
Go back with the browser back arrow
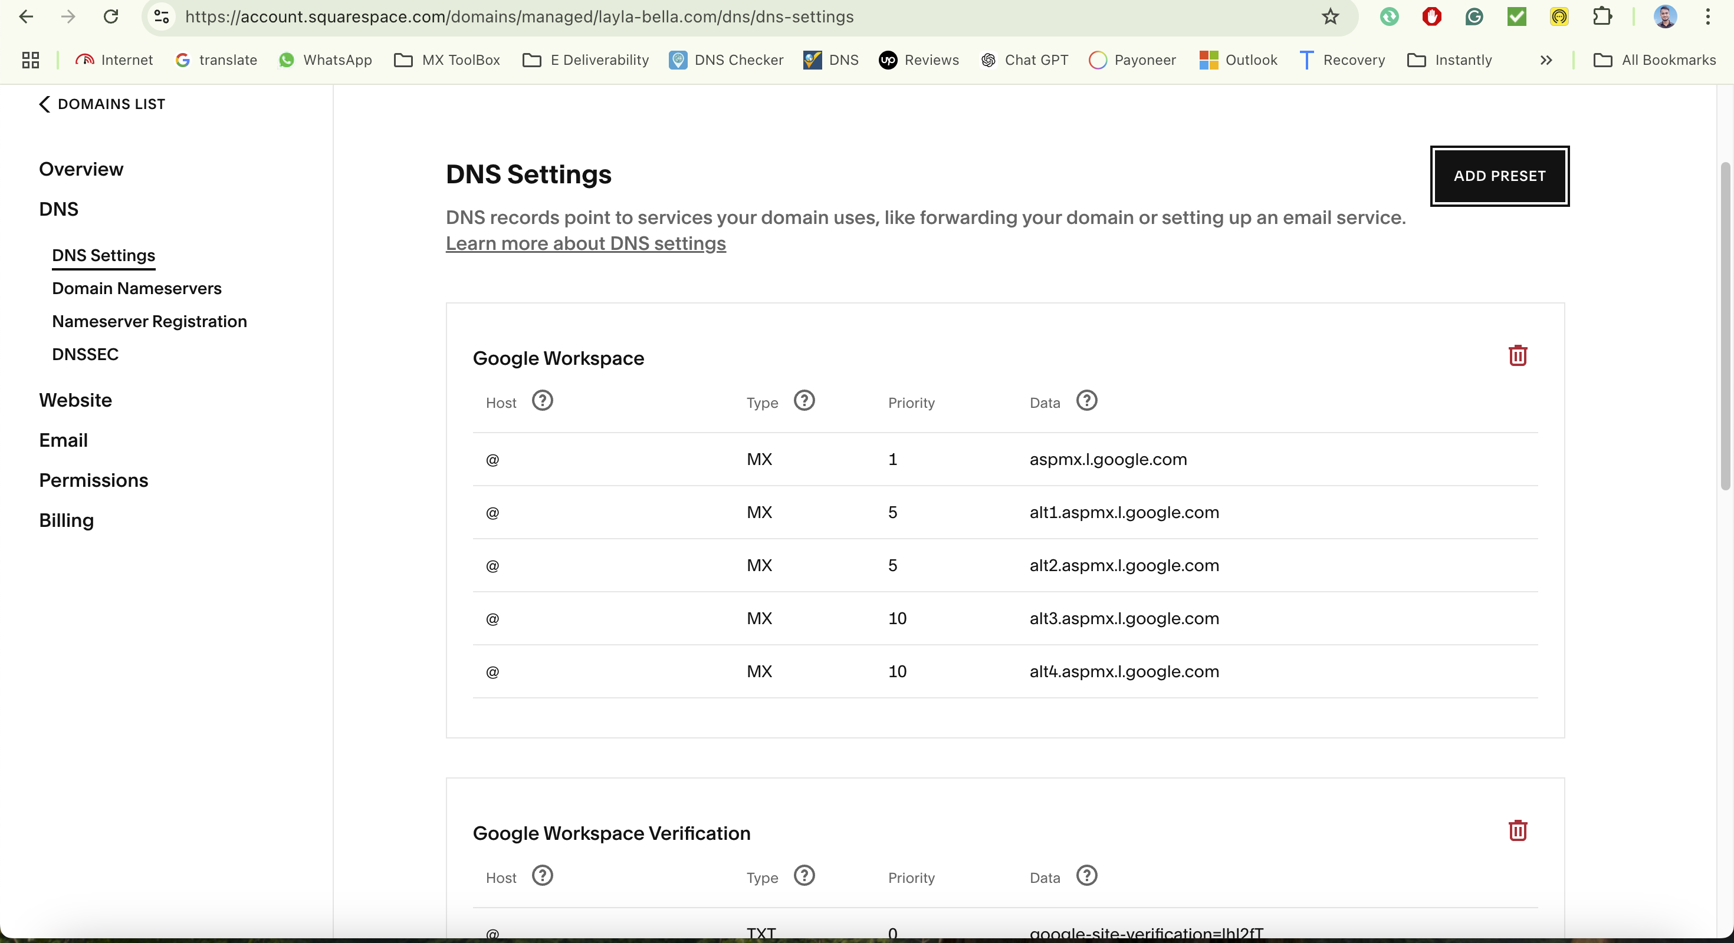27,17
